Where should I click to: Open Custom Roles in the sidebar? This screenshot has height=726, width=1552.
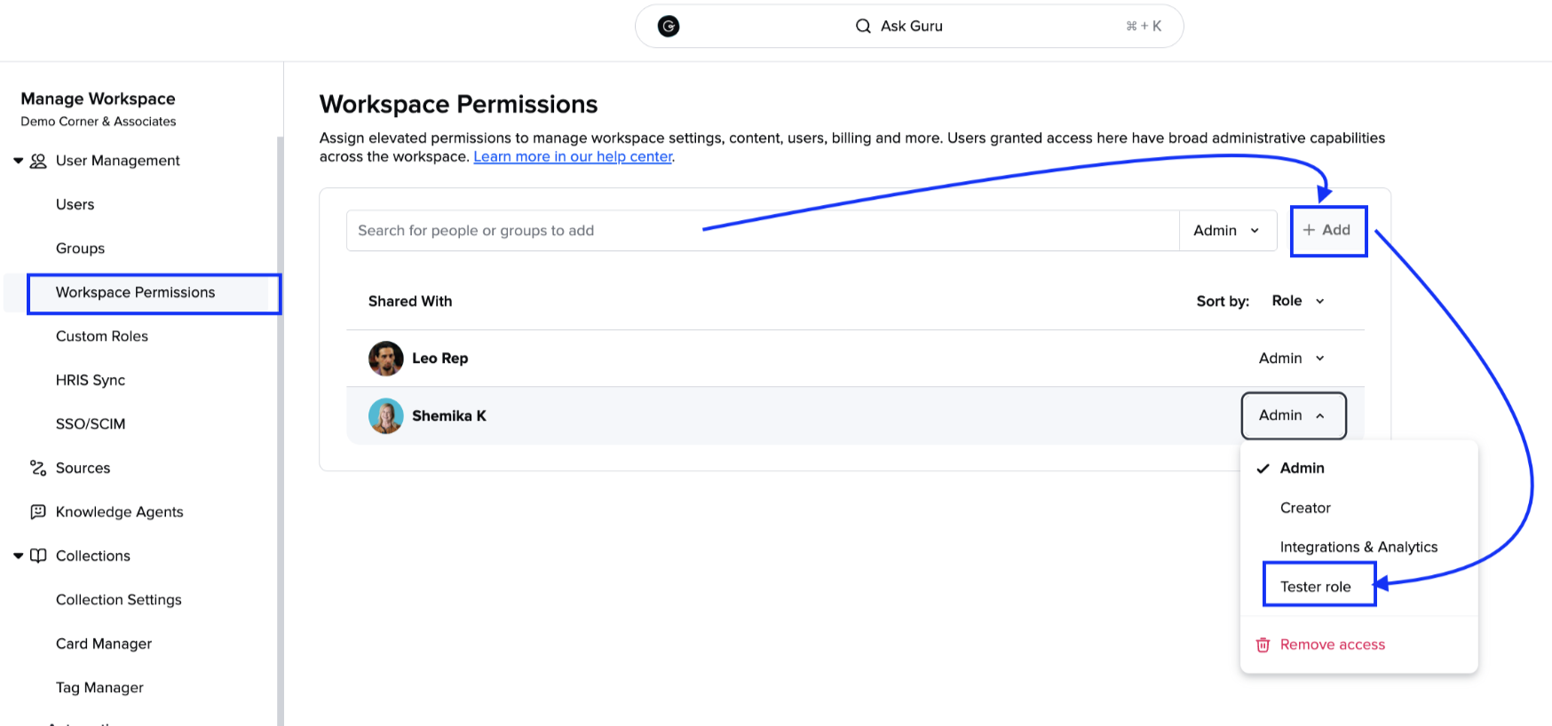[102, 336]
